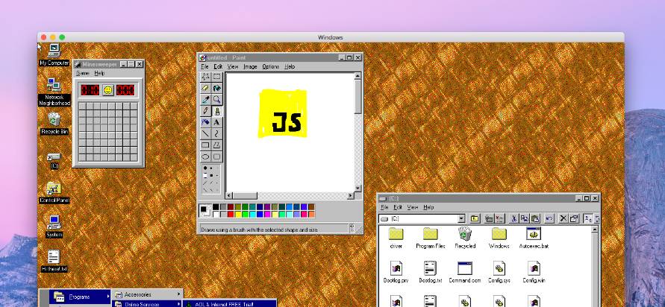
Task: Select the Autoexec.bat file
Action: pos(534,238)
